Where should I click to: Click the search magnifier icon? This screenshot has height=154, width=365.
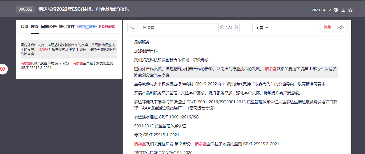point(133,27)
